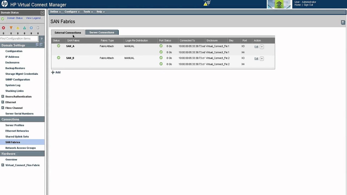Click the Port Status column header
Image resolution: width=347 pixels, height=195 pixels.
click(x=165, y=41)
